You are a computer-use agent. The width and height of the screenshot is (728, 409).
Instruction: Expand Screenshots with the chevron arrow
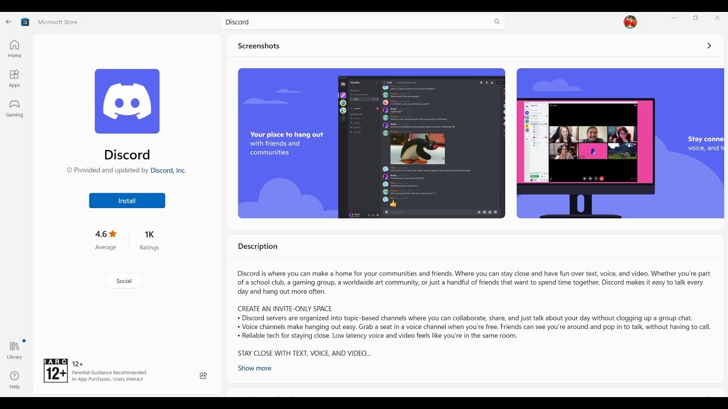pyautogui.click(x=709, y=46)
